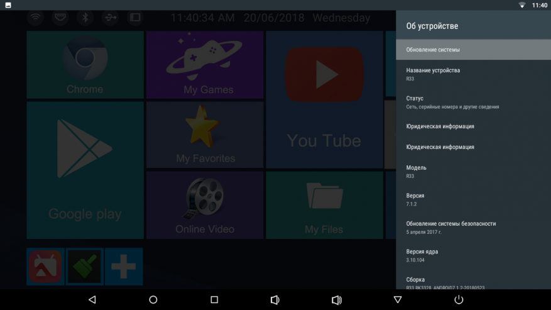Select Обновление системы
551x310 pixels.
pyautogui.click(x=473, y=50)
